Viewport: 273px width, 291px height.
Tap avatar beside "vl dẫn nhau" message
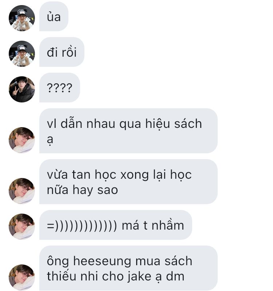(x=22, y=140)
